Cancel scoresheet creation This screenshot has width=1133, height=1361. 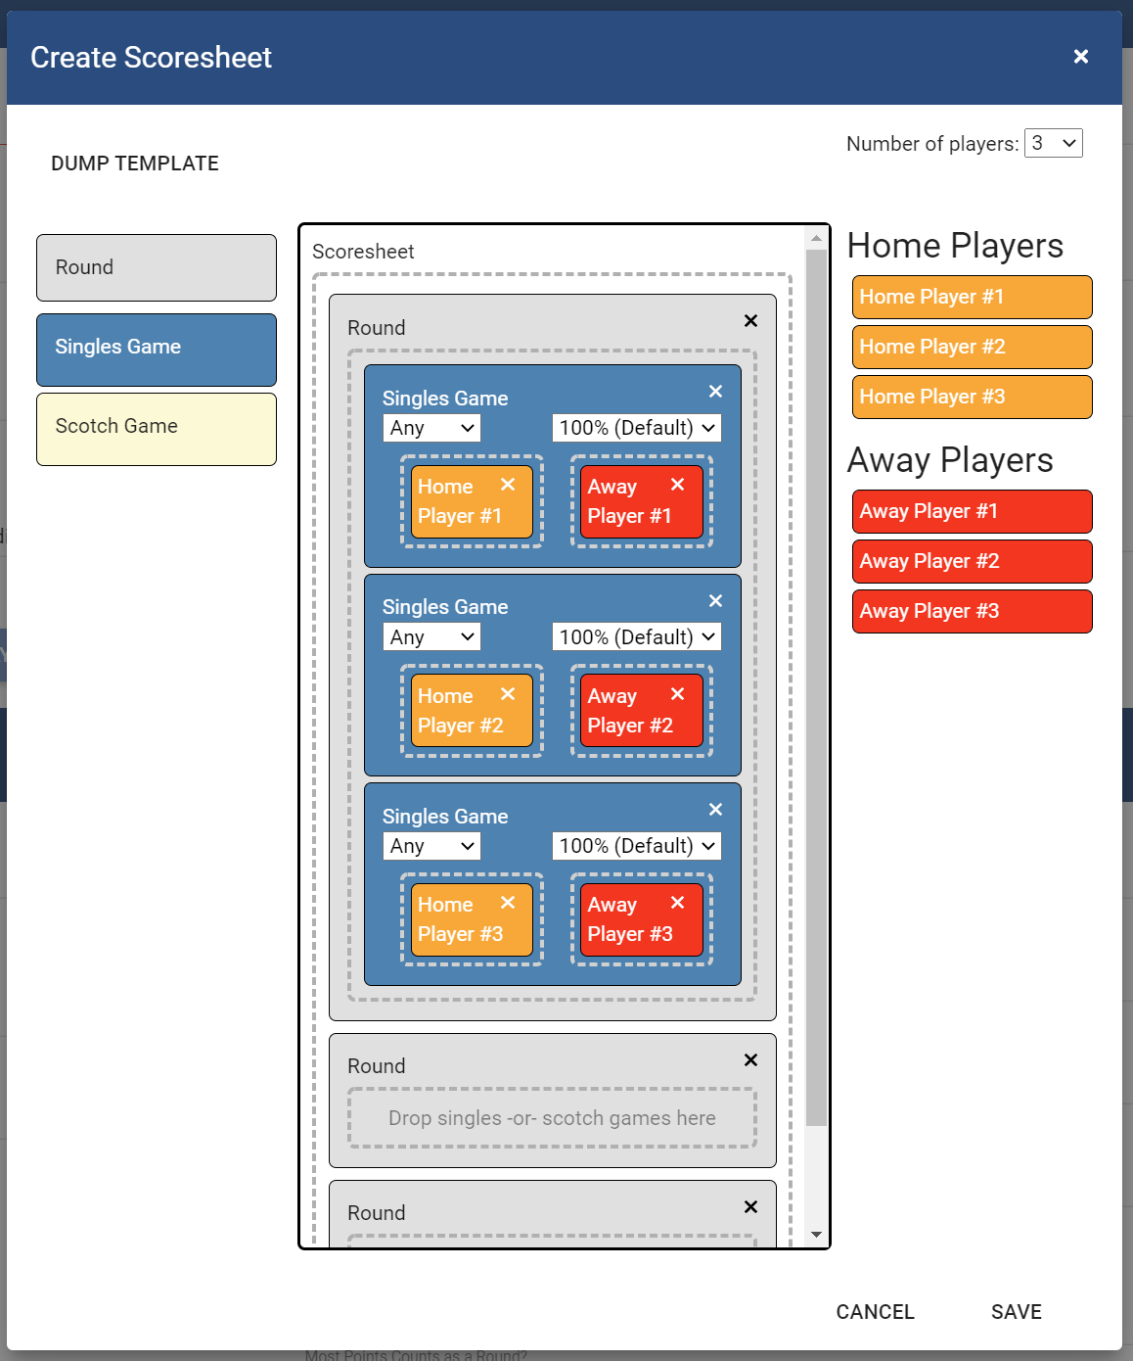875,1312
